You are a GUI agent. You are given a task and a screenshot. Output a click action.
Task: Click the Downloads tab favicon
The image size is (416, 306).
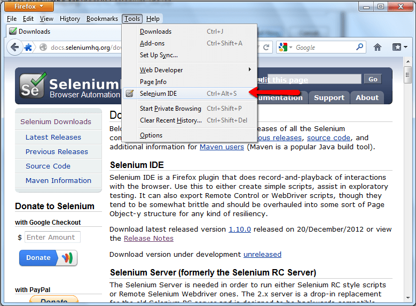[x=13, y=31]
